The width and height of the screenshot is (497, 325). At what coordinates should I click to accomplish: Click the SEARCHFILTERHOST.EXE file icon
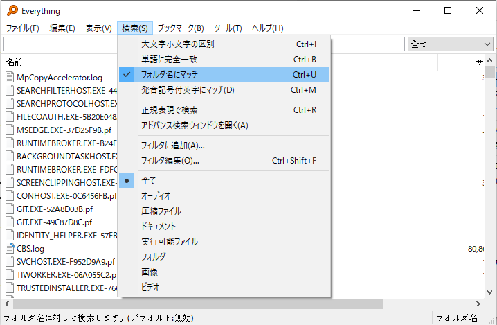[10, 91]
